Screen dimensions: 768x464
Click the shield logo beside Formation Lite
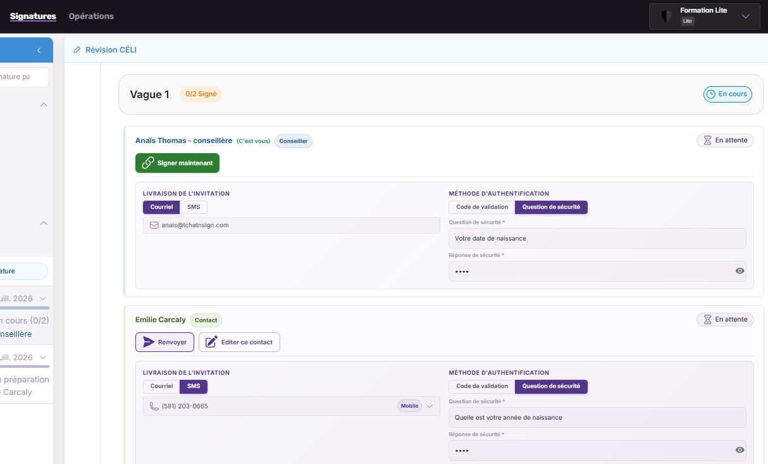tap(666, 16)
